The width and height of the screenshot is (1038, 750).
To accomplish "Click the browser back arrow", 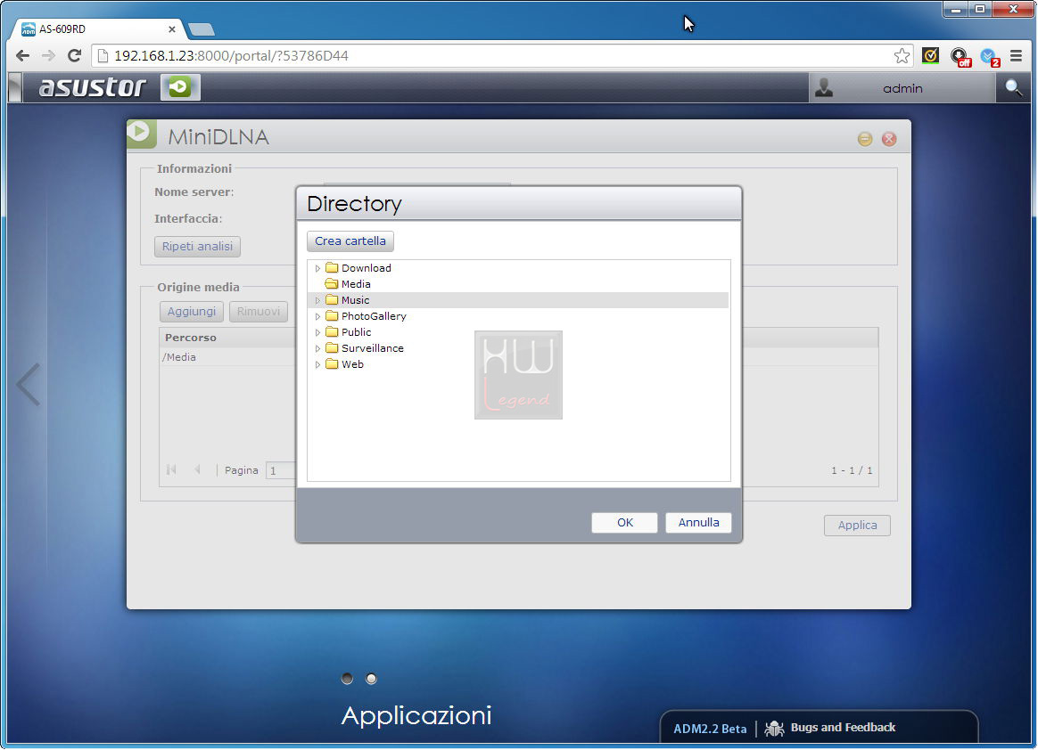I will pos(22,55).
